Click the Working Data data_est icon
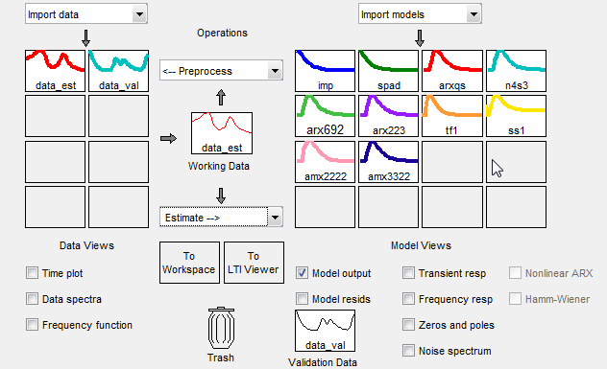 pyautogui.click(x=222, y=133)
